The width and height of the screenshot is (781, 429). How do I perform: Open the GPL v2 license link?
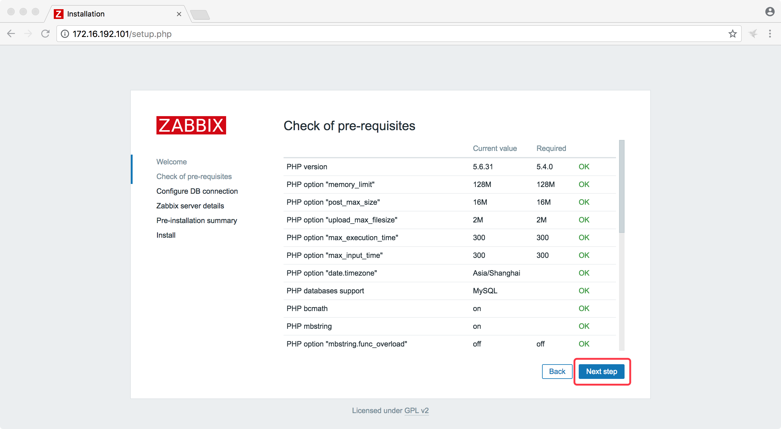(416, 411)
